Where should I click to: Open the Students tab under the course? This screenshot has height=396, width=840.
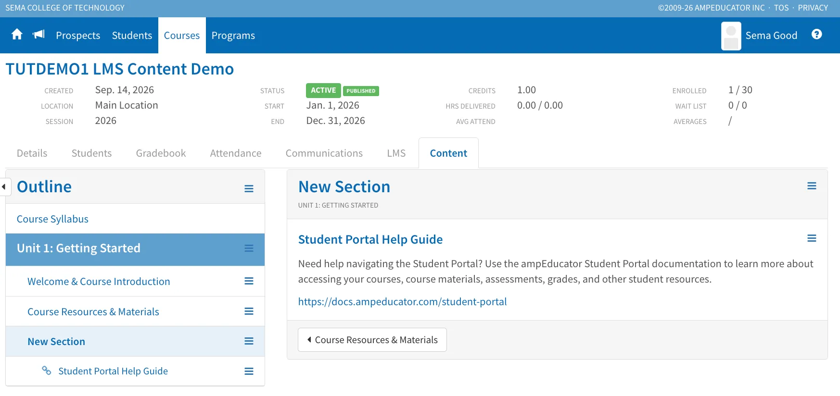tap(91, 153)
